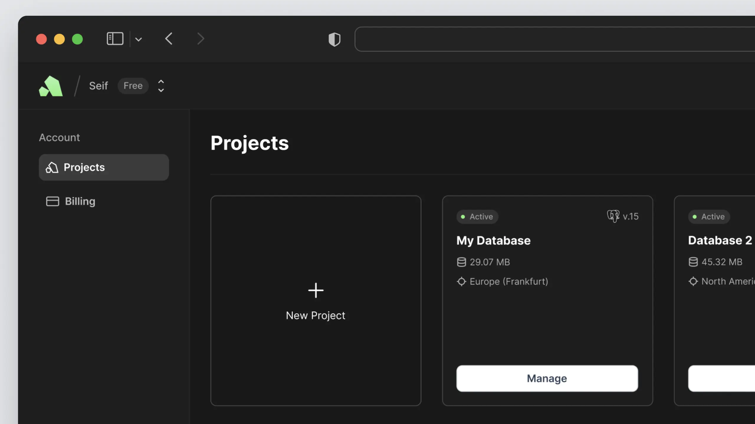Image resolution: width=755 pixels, height=424 pixels.
Task: Click the PostgreSQL elephant icon on My Database
Action: point(613,216)
